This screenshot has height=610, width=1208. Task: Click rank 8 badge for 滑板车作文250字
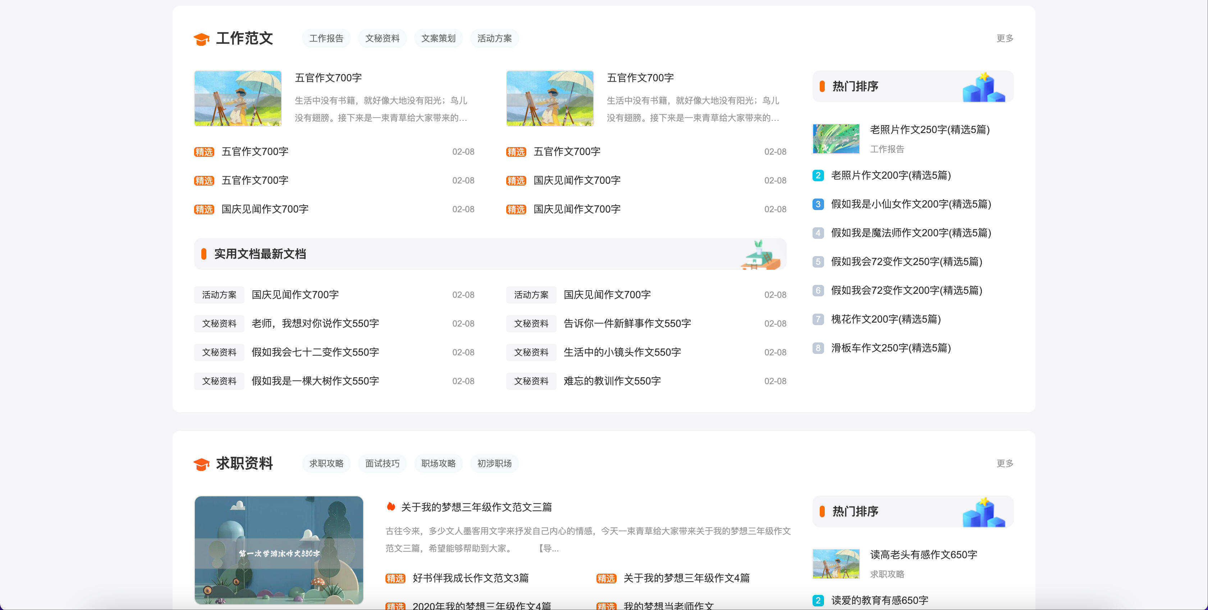point(818,348)
